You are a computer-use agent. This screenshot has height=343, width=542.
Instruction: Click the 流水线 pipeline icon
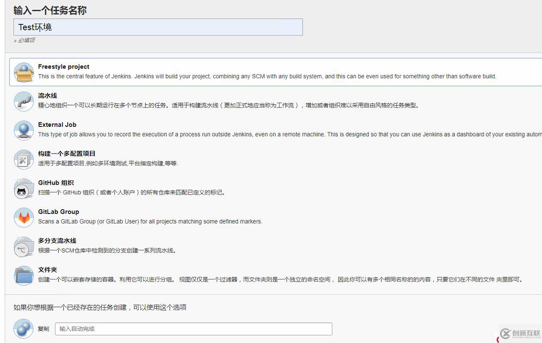point(24,101)
